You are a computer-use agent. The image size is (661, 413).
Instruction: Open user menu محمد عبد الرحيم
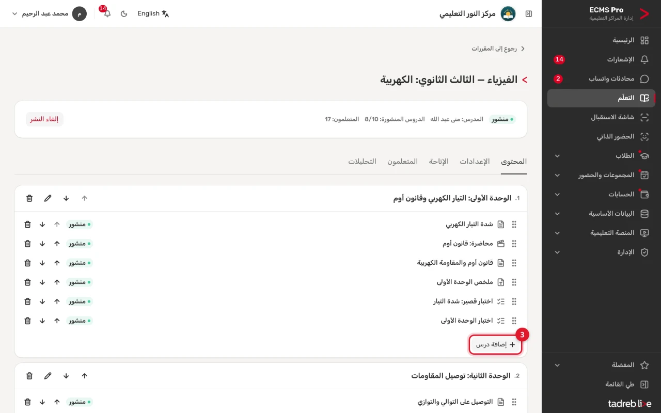(x=49, y=13)
